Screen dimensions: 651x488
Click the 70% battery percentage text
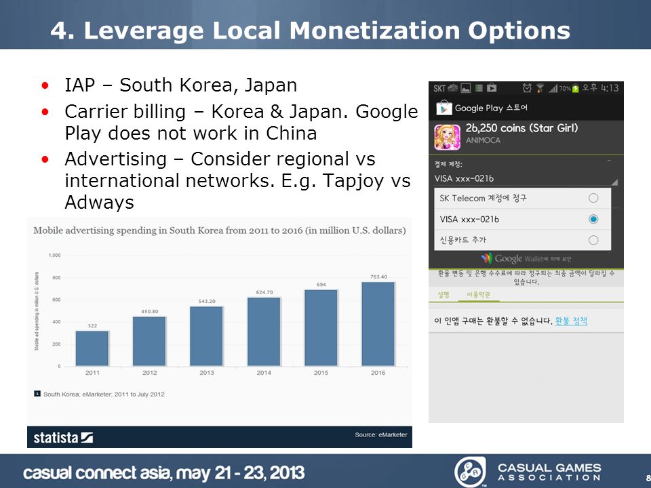pyautogui.click(x=565, y=88)
